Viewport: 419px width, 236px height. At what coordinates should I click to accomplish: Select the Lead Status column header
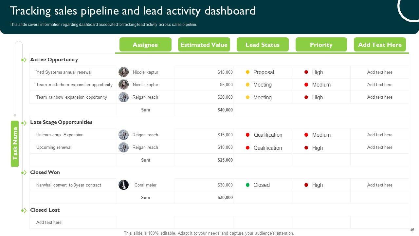(x=263, y=45)
